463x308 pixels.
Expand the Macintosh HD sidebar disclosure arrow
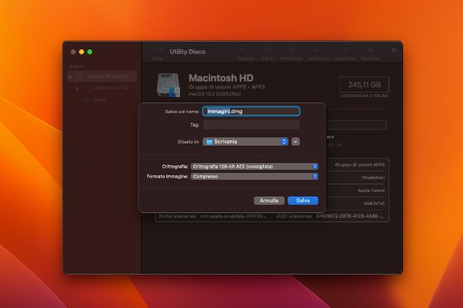pyautogui.click(x=77, y=88)
